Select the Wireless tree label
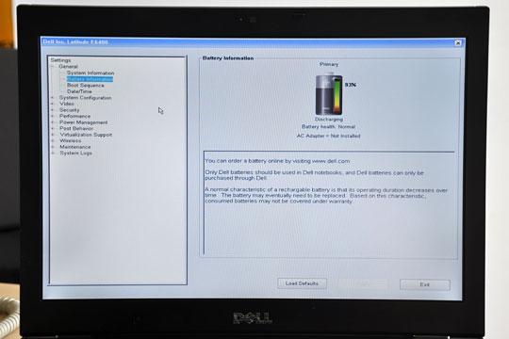Viewport: 509px width, 339px height. click(x=71, y=141)
